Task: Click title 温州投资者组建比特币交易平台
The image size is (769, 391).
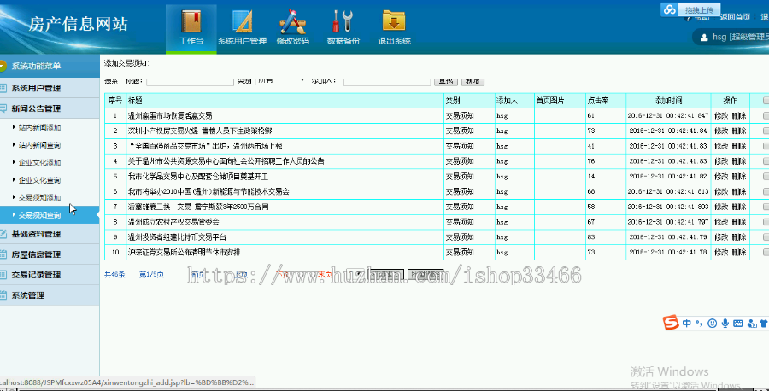Action: click(177, 237)
